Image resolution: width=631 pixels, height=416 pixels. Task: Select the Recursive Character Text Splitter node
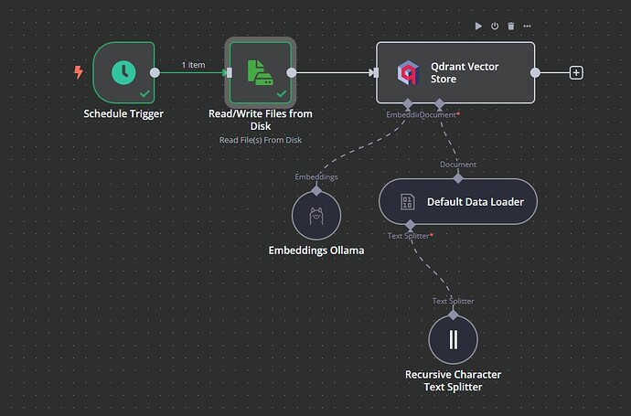coord(453,339)
